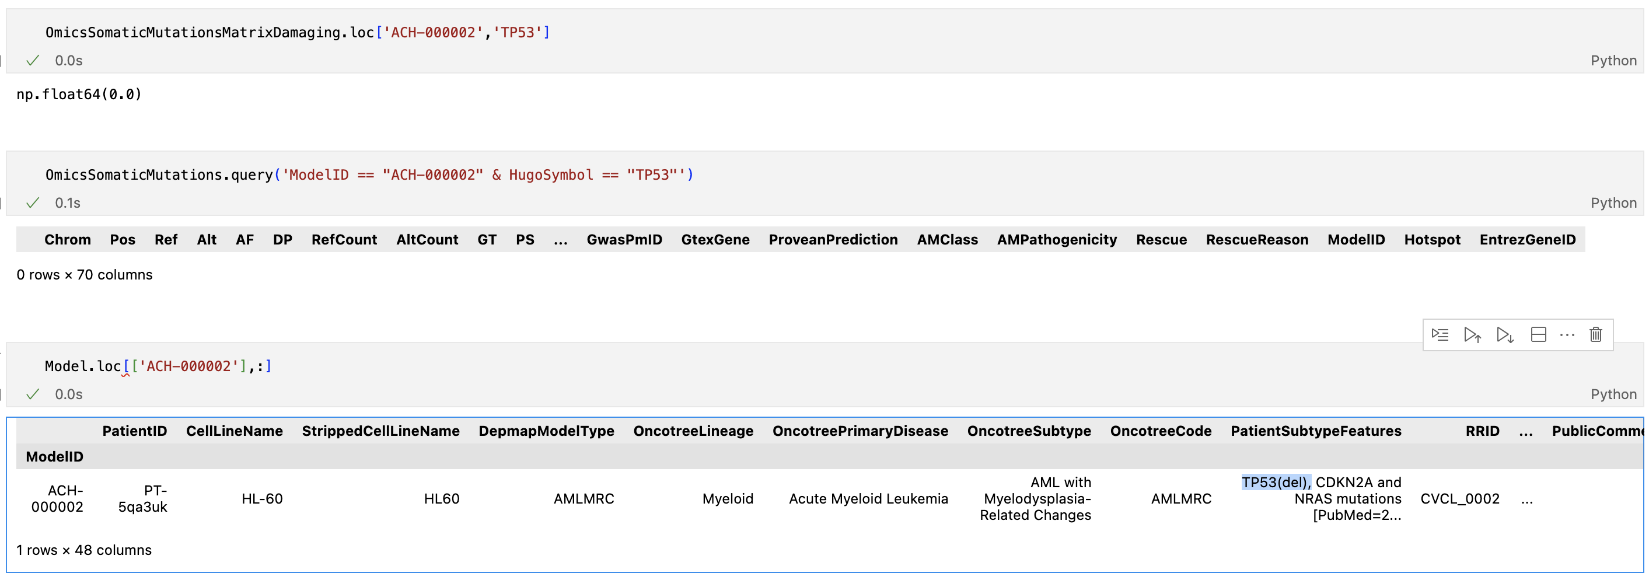Open more cell actions in cell toolbar

[1567, 335]
